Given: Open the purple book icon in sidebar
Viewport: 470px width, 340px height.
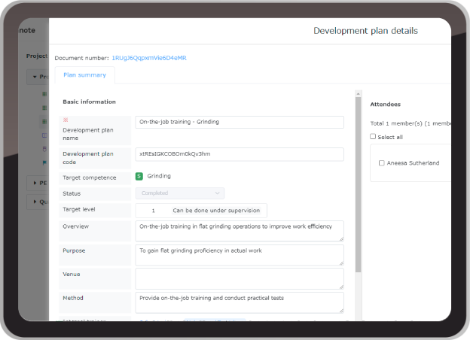Looking at the screenshot, I should pyautogui.click(x=44, y=135).
